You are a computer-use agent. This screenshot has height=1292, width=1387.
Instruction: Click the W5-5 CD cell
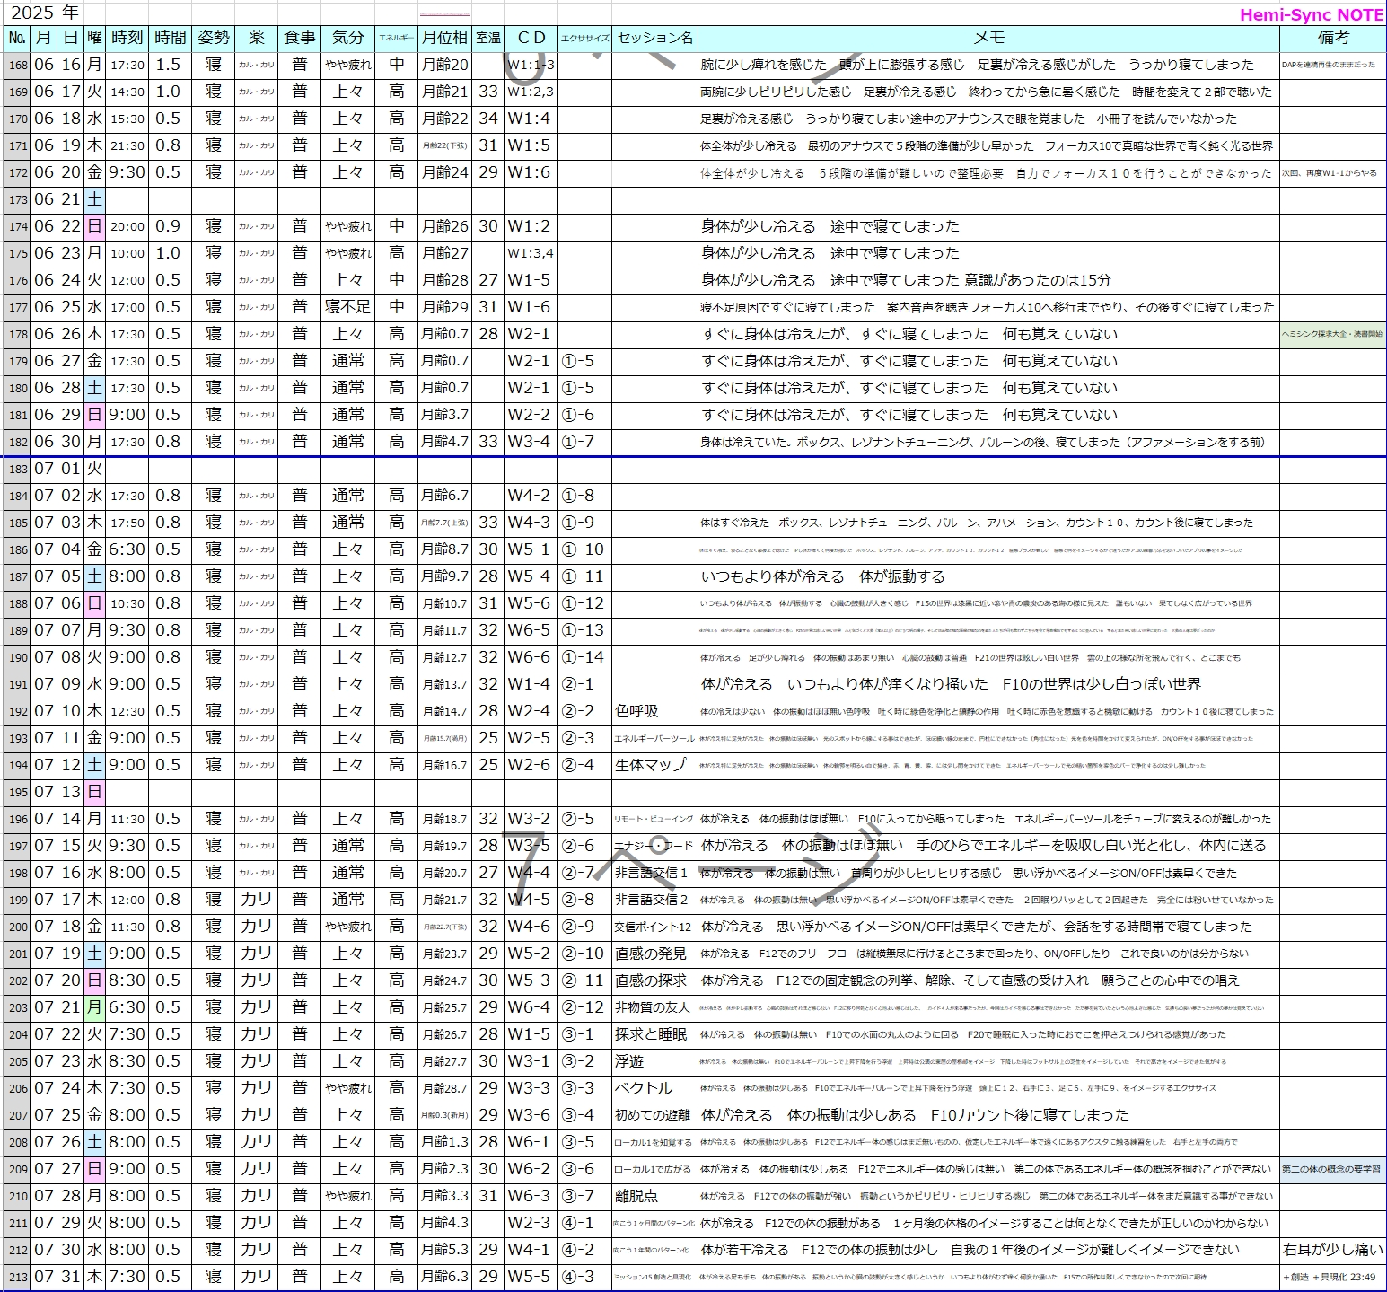click(x=531, y=1277)
